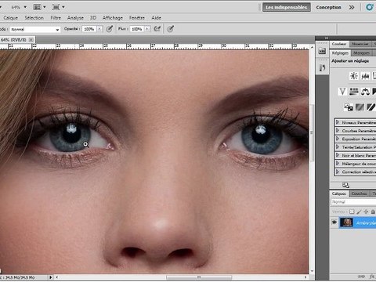Image resolution: width=376 pixels, height=282 pixels.
Task: Open the brush Mode Normal dropdown
Action: coord(34,29)
